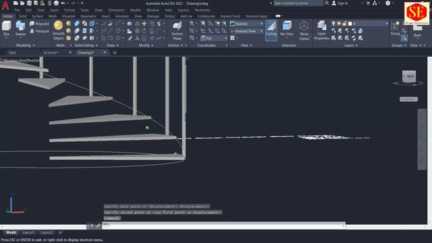The image size is (432, 243).
Task: Click the search magnifier icon
Action: tap(327, 3)
